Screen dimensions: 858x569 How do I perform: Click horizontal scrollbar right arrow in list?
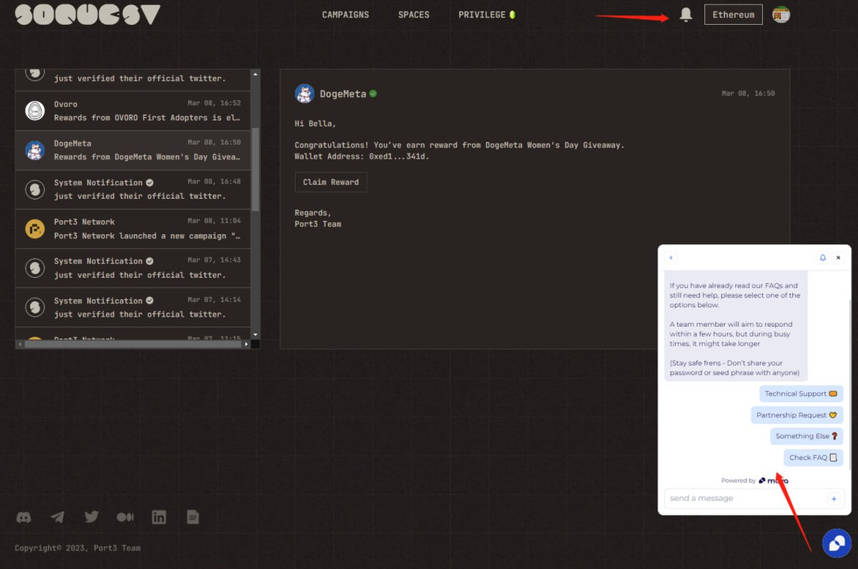click(246, 344)
